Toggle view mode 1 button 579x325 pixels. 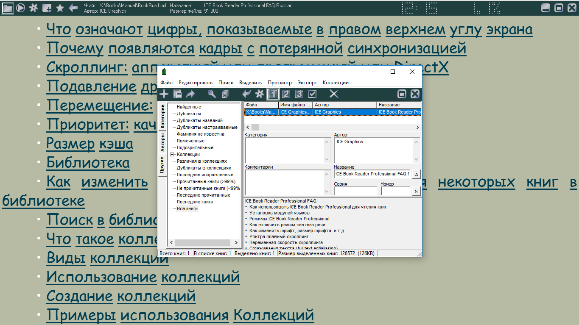coord(273,94)
